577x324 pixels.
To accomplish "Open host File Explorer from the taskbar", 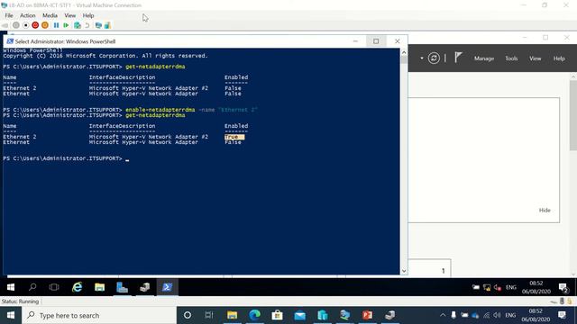I will (232, 315).
